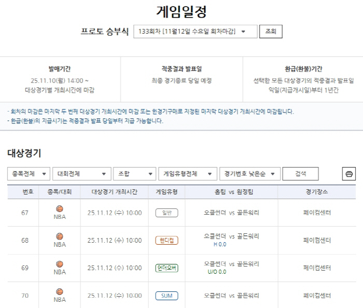Open the 게임유형전체 game type filter
Screen dimensions: 363x308
tap(187, 174)
